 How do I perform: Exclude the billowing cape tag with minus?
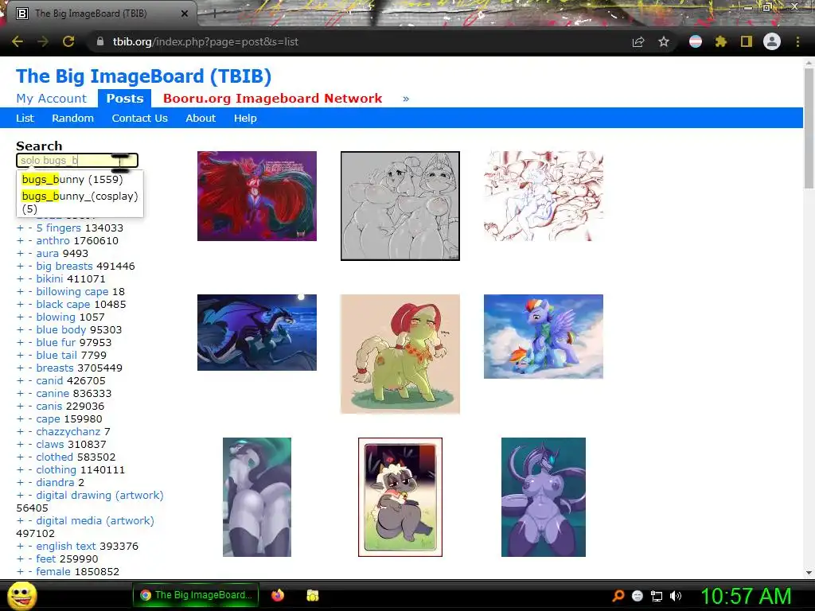click(30, 291)
